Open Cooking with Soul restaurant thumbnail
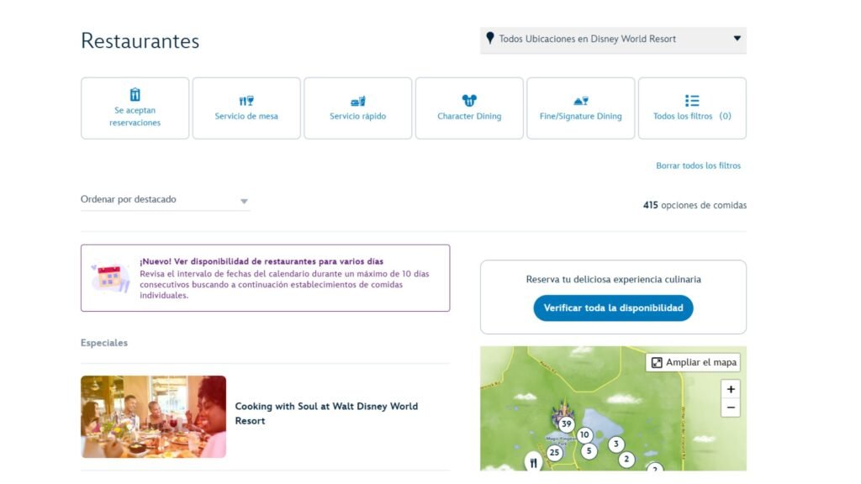Screen dimensions: 861x484 click(x=153, y=416)
